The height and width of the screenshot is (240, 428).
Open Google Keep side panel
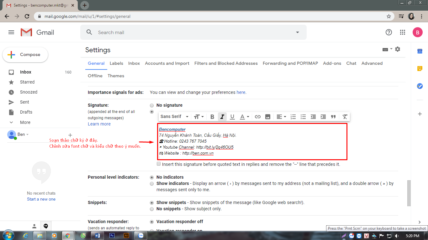tap(420, 69)
